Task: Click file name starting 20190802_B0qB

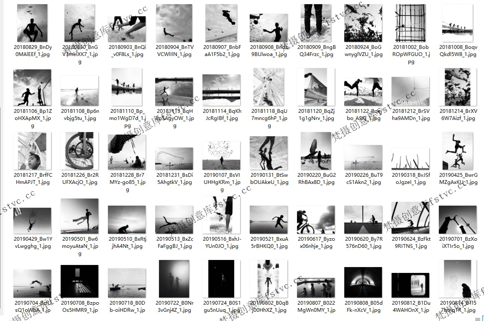Action: 269,306
